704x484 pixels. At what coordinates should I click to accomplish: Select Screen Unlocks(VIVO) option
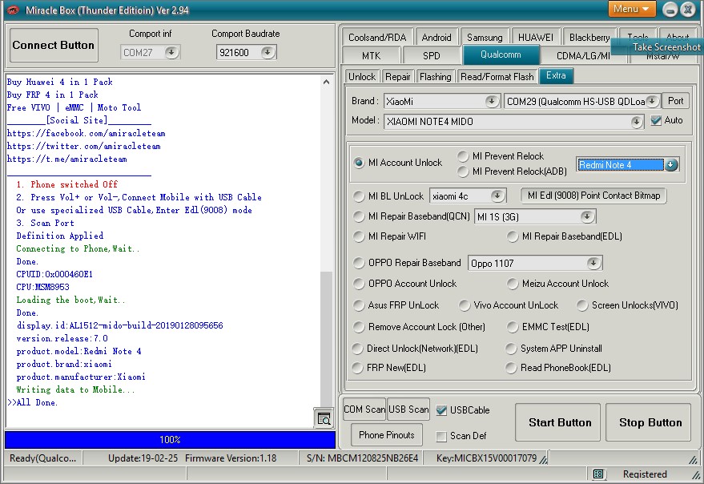(582, 305)
